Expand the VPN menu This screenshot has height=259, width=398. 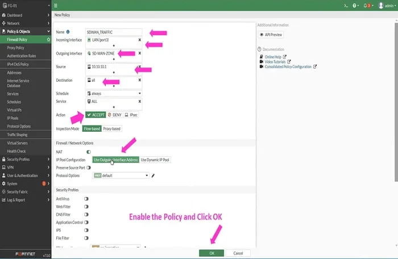click(26, 168)
